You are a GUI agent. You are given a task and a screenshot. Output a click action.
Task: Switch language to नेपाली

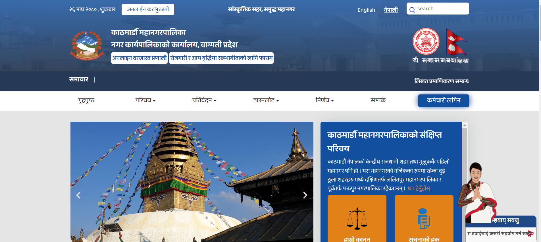(391, 10)
